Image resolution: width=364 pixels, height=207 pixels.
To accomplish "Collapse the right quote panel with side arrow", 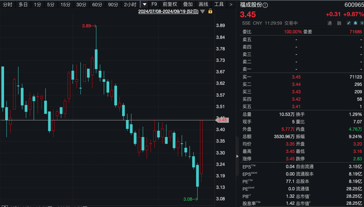I will pos(237,156).
